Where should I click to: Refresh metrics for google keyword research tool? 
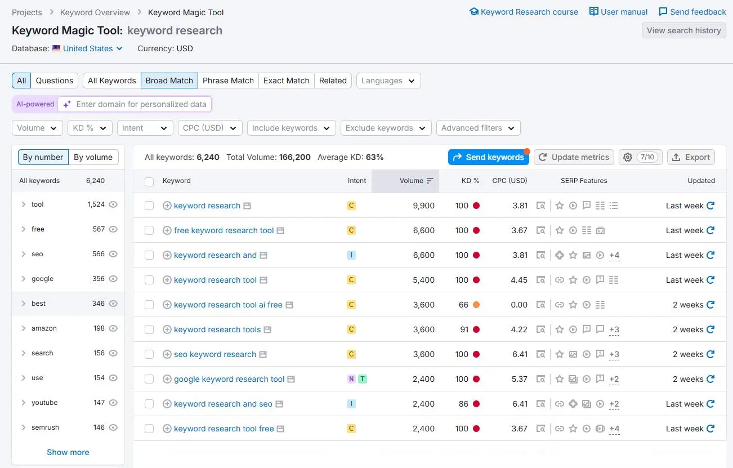tap(710, 379)
